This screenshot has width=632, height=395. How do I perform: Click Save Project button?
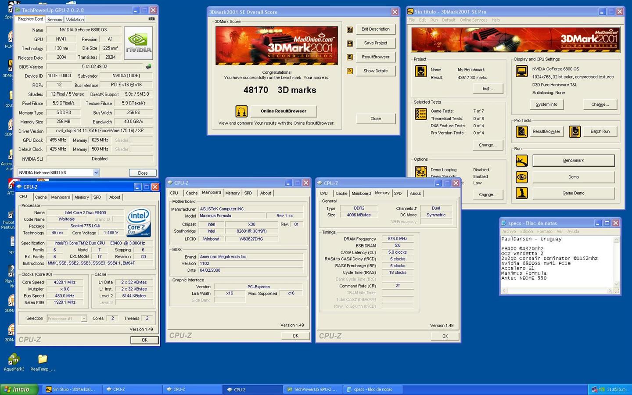(x=376, y=43)
